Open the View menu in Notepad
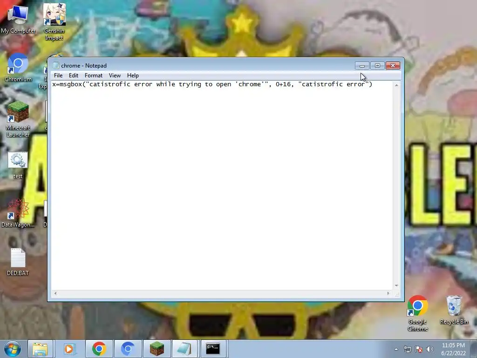 click(x=115, y=76)
